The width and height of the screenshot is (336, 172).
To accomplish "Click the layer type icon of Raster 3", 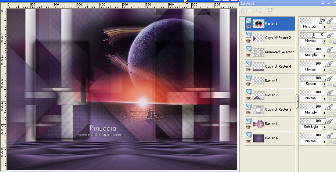I will (x=248, y=78).
